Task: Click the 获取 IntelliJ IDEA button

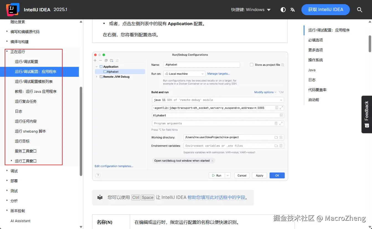Action: (325, 10)
